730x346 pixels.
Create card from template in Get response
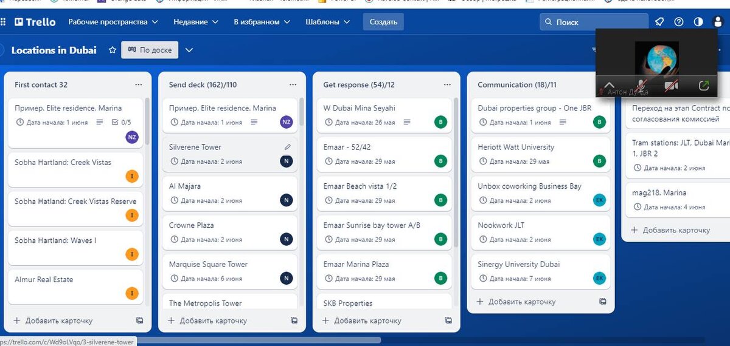448,321
